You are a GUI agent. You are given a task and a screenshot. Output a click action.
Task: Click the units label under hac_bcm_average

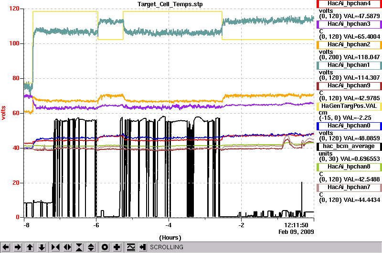tap(326, 154)
